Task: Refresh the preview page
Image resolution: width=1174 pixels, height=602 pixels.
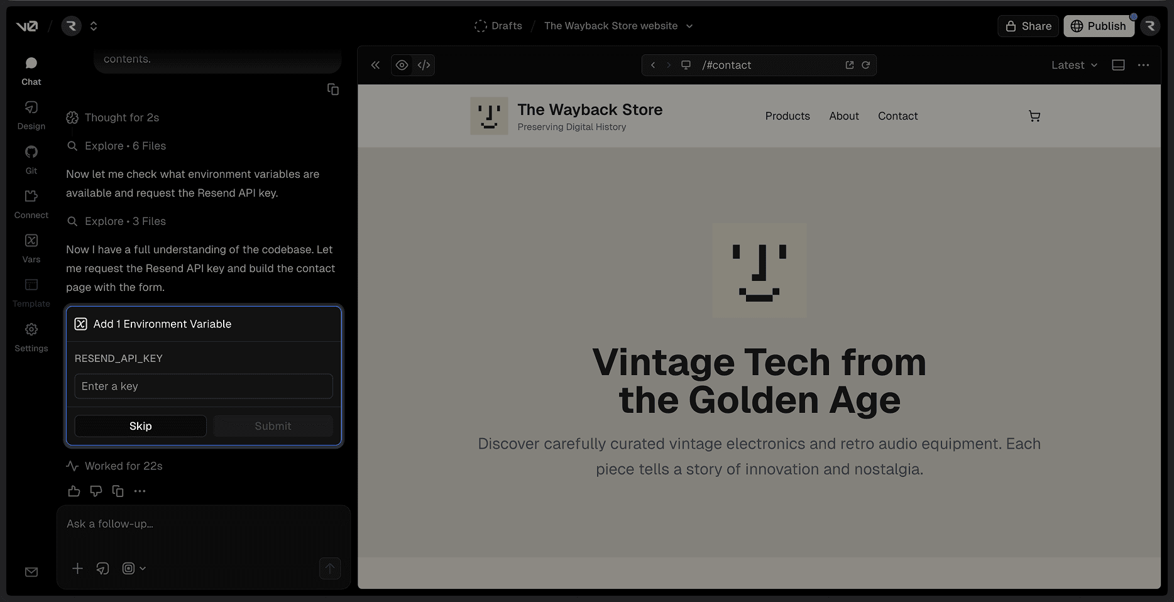Action: click(865, 65)
